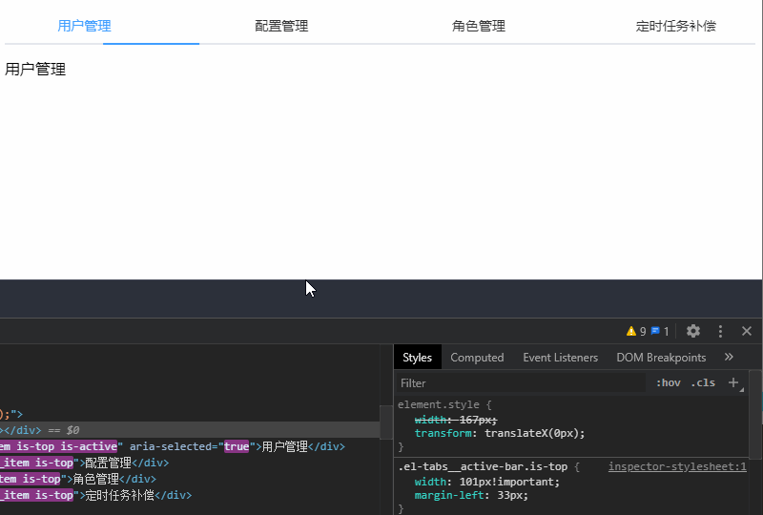Click the DevTools warnings count icon
Viewport: 763px width, 515px height.
(636, 332)
